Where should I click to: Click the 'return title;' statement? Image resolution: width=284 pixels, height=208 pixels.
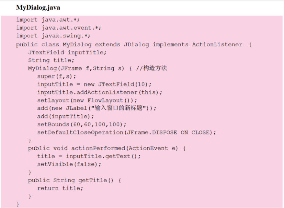click(x=60, y=188)
